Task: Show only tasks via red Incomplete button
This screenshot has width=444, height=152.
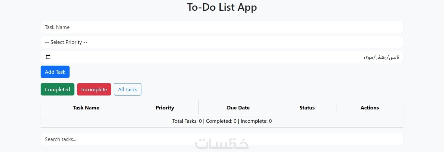Action: pyautogui.click(x=94, y=90)
